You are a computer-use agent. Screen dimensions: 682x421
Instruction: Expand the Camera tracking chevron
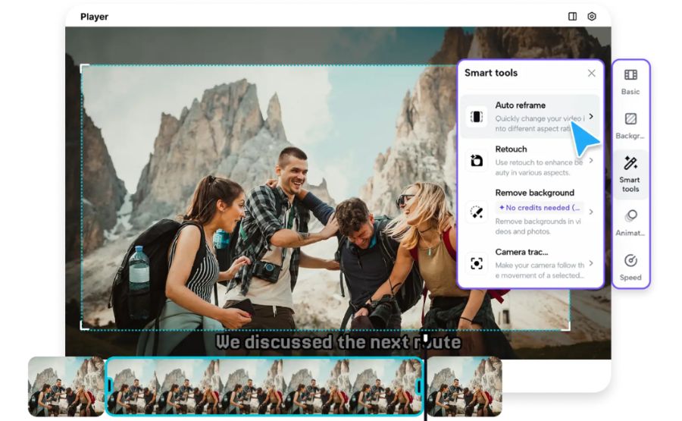coord(591,263)
